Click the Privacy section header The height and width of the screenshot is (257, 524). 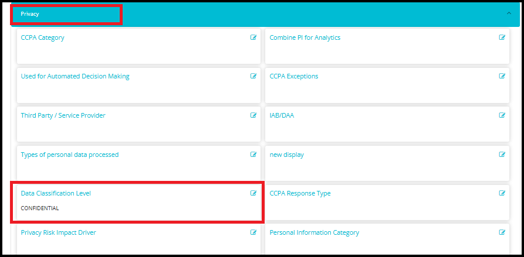[x=30, y=13]
